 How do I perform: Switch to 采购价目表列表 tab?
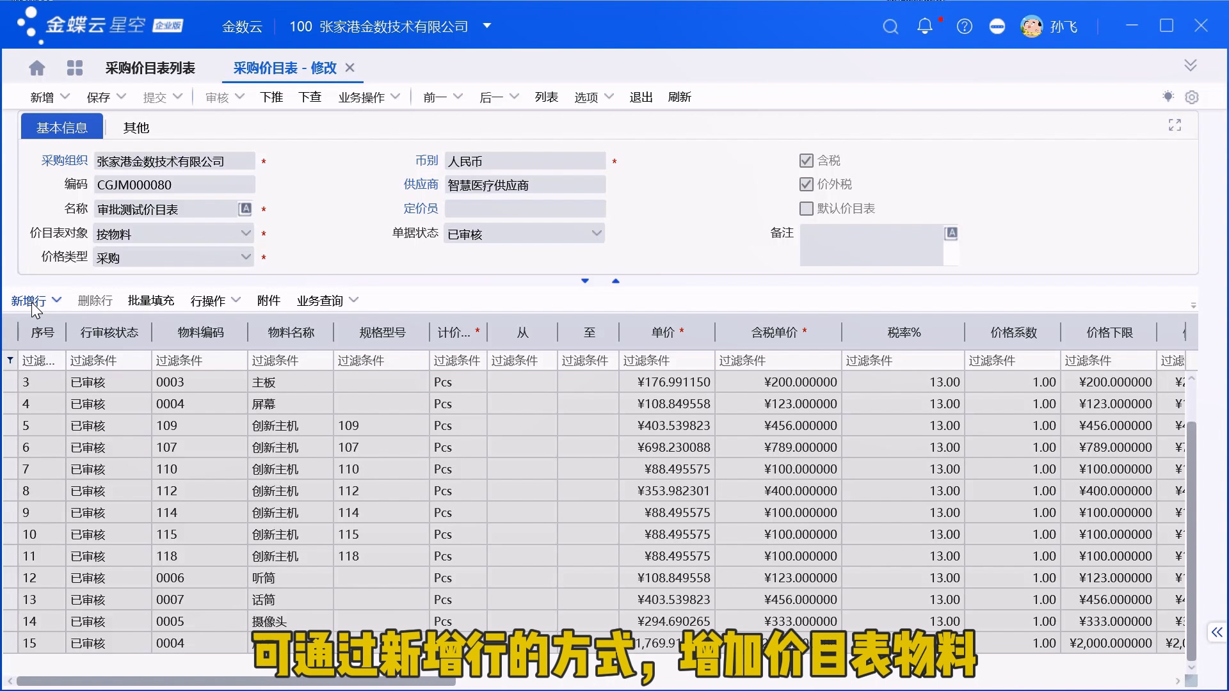click(150, 68)
